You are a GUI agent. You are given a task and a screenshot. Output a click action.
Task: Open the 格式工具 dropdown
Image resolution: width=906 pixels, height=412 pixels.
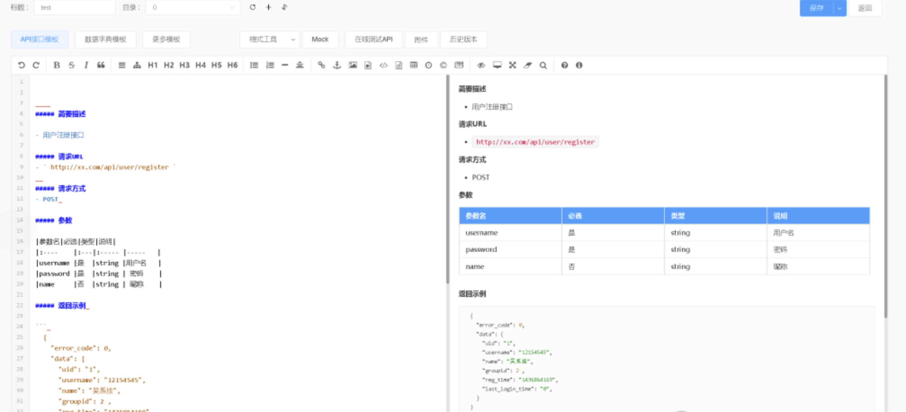(269, 40)
